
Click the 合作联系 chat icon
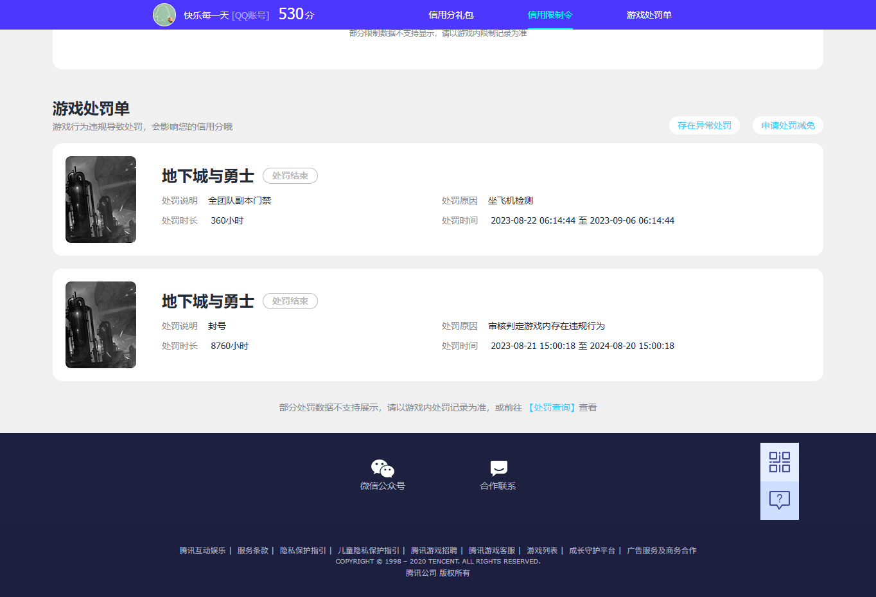tap(498, 468)
